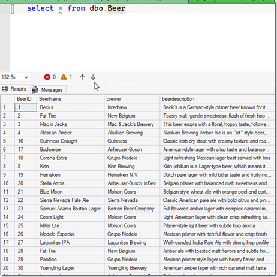Click the Beer word in the query

tap(116, 8)
